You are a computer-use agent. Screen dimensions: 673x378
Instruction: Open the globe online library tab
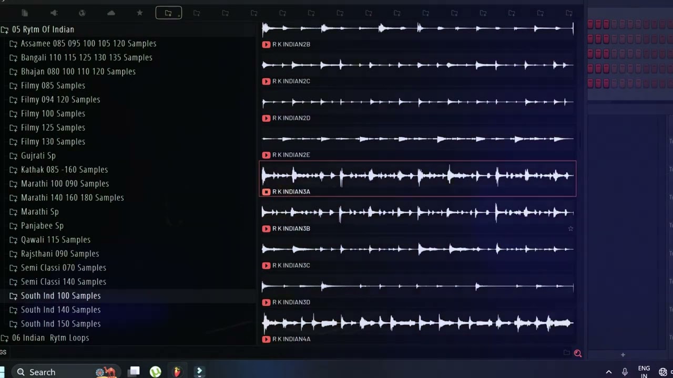coord(82,13)
